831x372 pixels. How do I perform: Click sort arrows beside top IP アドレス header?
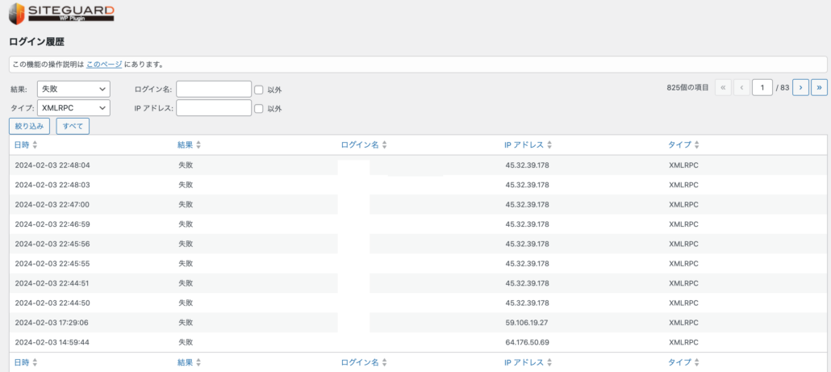tap(549, 144)
